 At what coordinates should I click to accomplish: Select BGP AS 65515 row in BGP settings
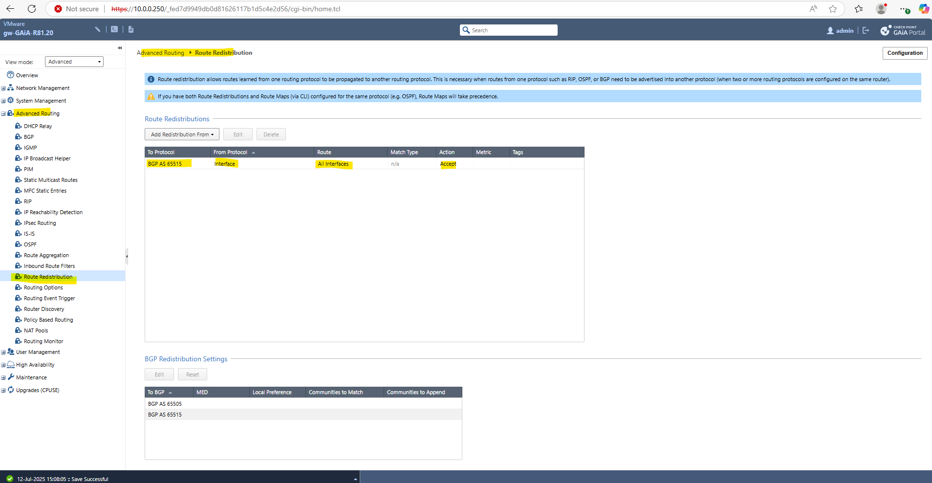point(303,415)
